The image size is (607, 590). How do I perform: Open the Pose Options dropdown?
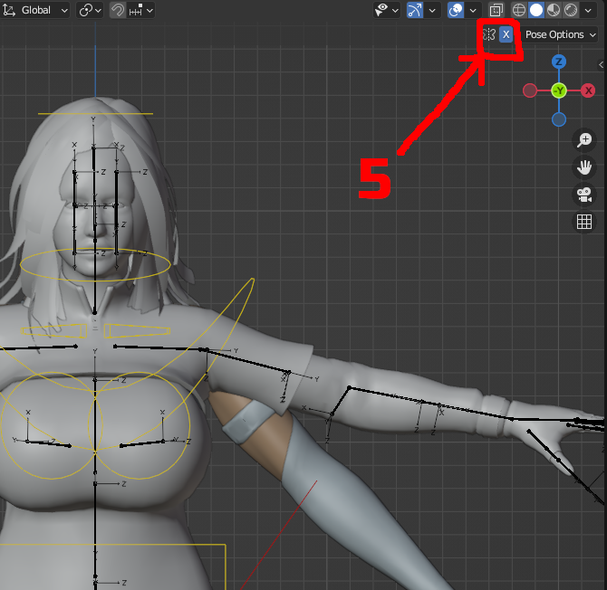click(560, 34)
